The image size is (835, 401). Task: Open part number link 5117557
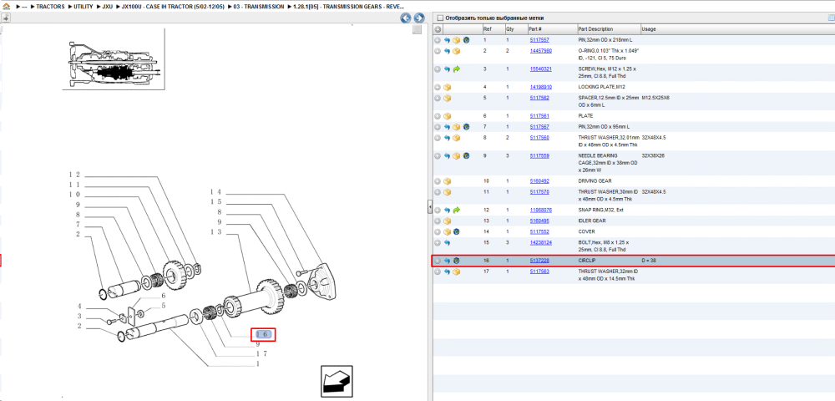tap(539, 40)
